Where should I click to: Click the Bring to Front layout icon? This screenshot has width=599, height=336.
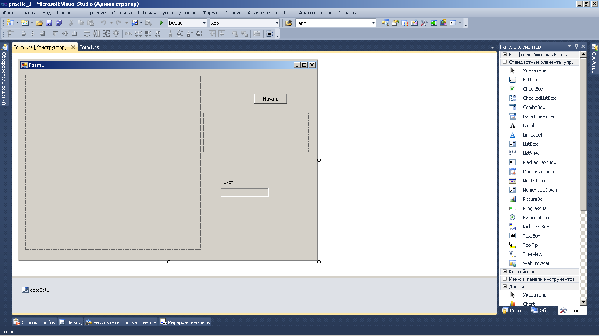[235, 34]
